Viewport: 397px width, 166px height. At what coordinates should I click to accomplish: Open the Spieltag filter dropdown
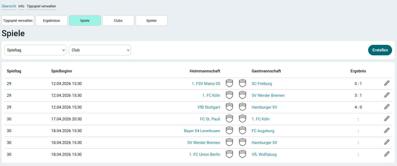pos(35,50)
